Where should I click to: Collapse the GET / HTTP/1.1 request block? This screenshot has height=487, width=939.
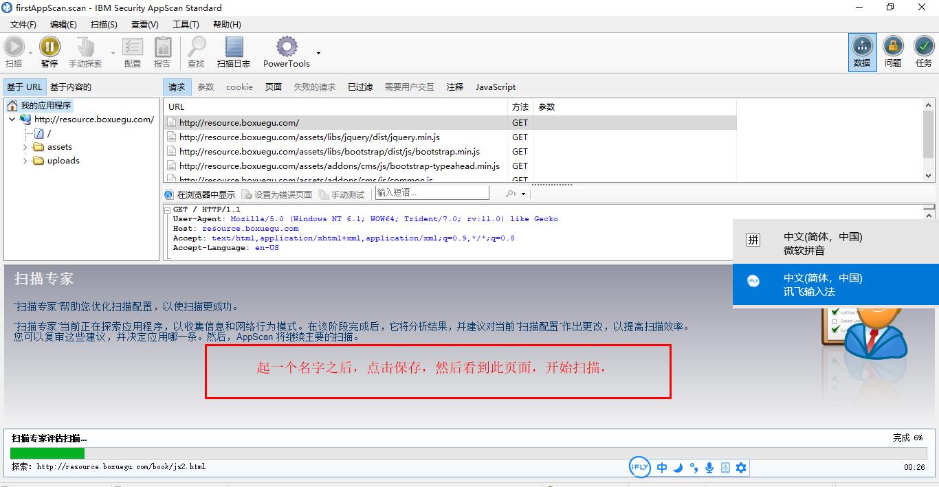[x=167, y=209]
